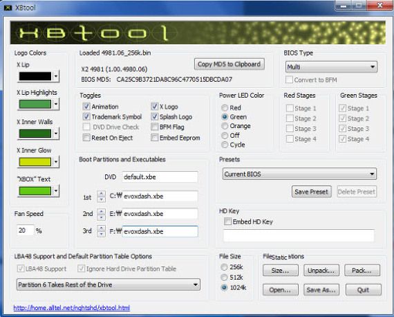Image resolution: width=394 pixels, height=317 pixels.
Task: Click the 3rd partition down arrow stepper
Action: pyautogui.click(x=101, y=234)
